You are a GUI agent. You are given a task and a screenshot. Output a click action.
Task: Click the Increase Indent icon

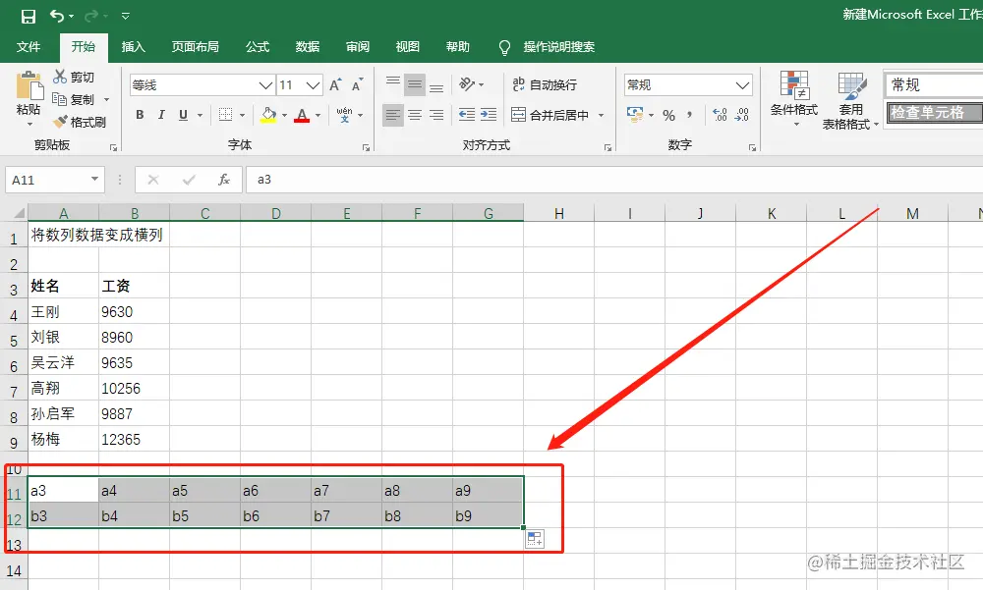[x=489, y=115]
